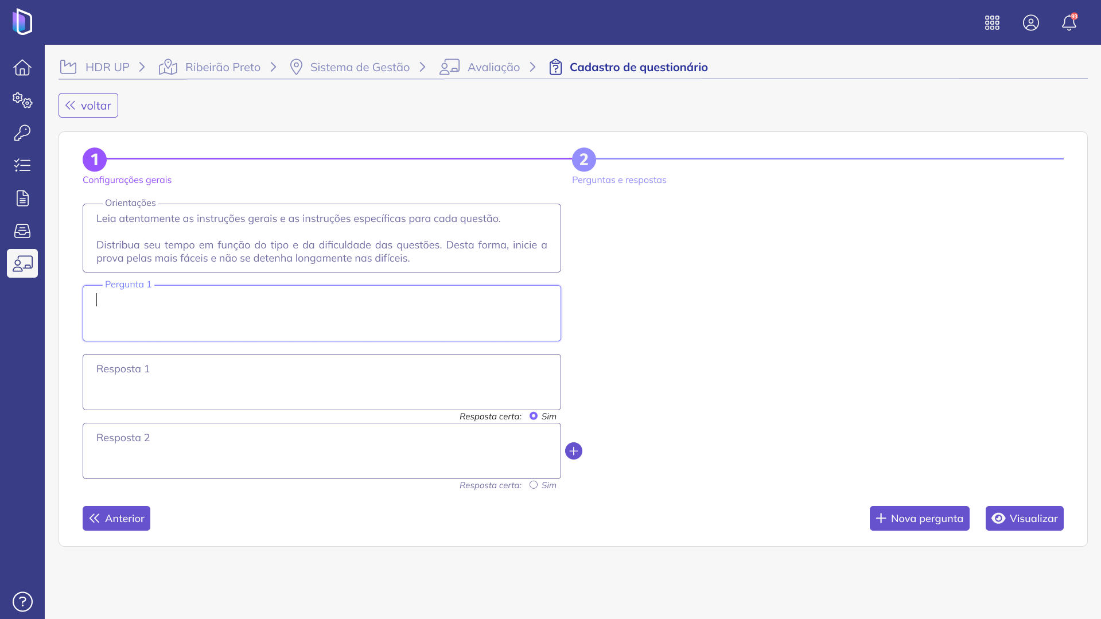Go to step 1 Configurações gerais
The image size is (1101, 619).
(x=95, y=159)
